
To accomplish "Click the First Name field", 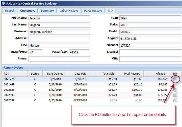I will (x=59, y=18).
